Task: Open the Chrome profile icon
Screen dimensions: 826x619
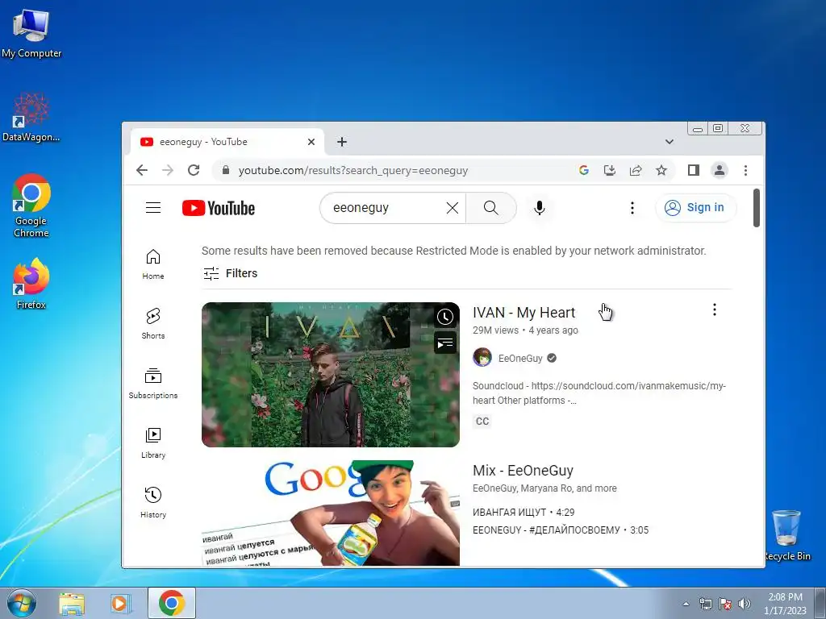Action: (x=719, y=170)
